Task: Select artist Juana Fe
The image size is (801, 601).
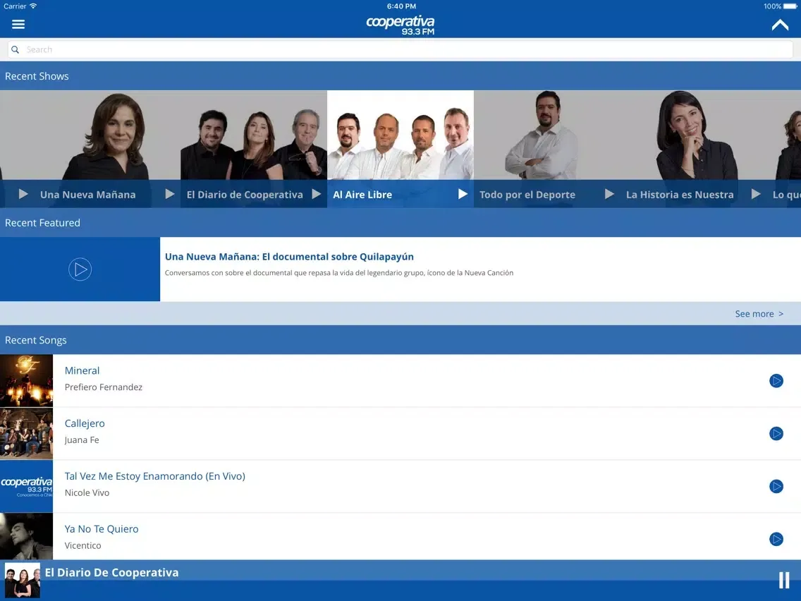Action: (82, 440)
